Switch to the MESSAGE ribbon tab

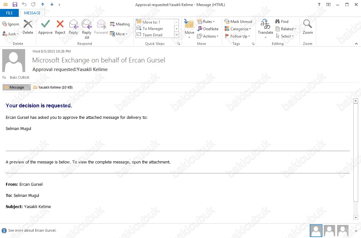click(32, 13)
